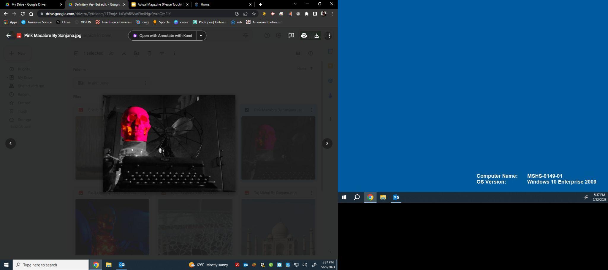
Task: Close the Pink Macabre preview with back arrow
Action: click(x=8, y=36)
